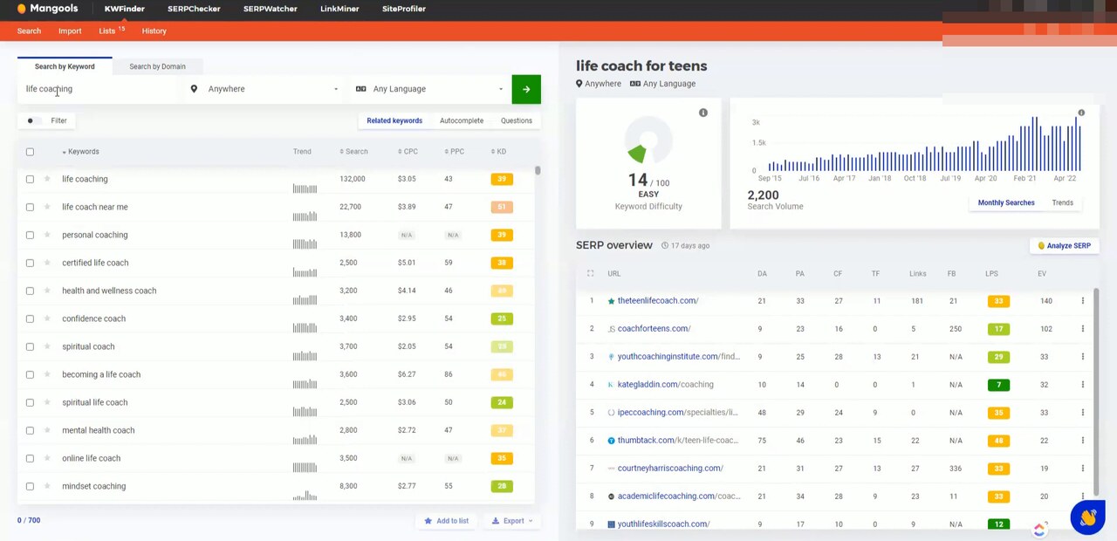The image size is (1117, 541).
Task: Click LPS badge 7 for kategladdin.com
Action: tap(998, 385)
